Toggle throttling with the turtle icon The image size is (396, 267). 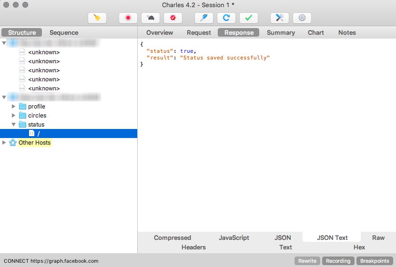click(151, 18)
